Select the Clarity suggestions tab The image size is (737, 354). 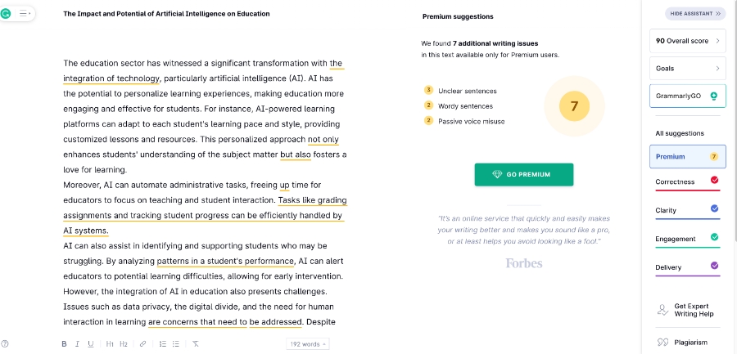(x=687, y=210)
